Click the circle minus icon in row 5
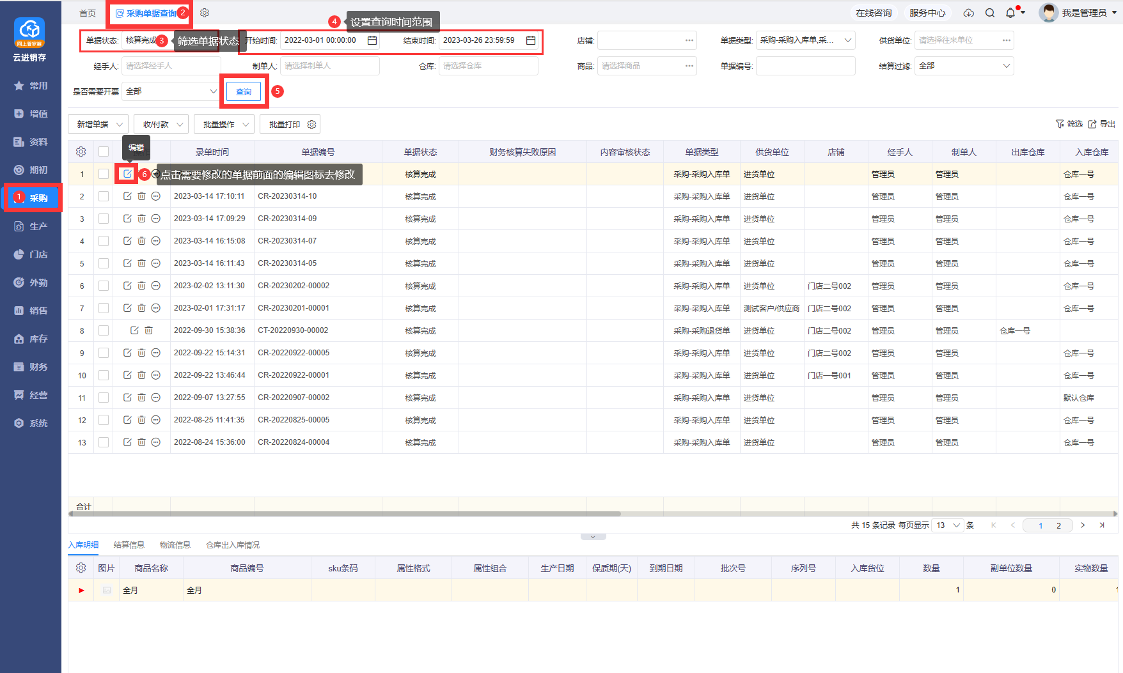1123x673 pixels. pyautogui.click(x=155, y=263)
